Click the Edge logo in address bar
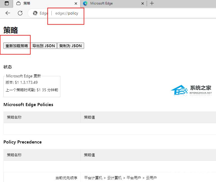Viewport: 216px width, 182px height. (x=35, y=13)
